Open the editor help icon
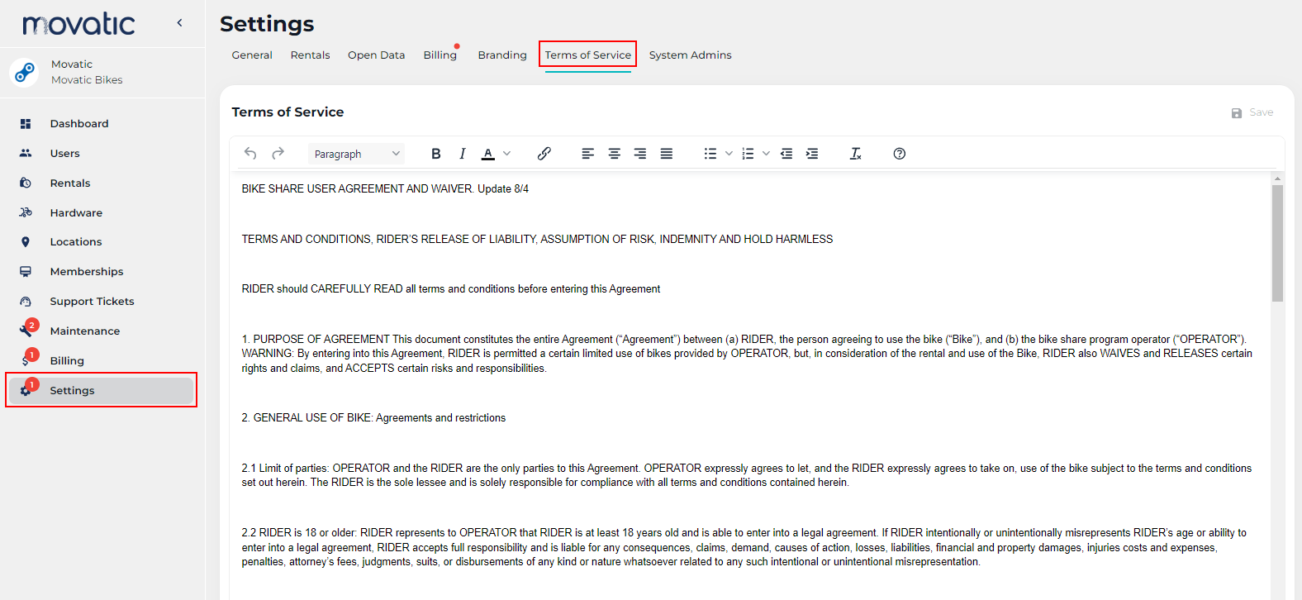The image size is (1302, 600). tap(900, 154)
